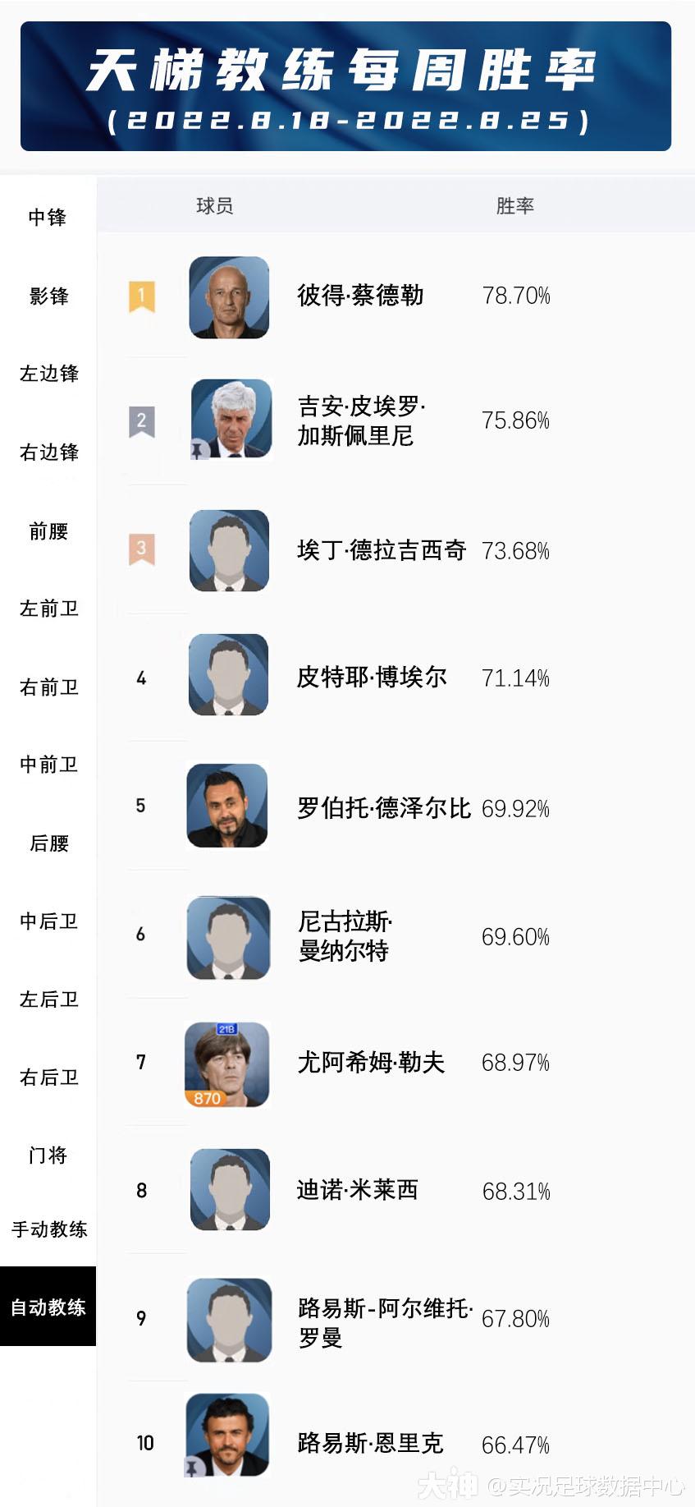Switch to the 后腰 tab
This screenshot has height=1507, width=695.
[49, 843]
